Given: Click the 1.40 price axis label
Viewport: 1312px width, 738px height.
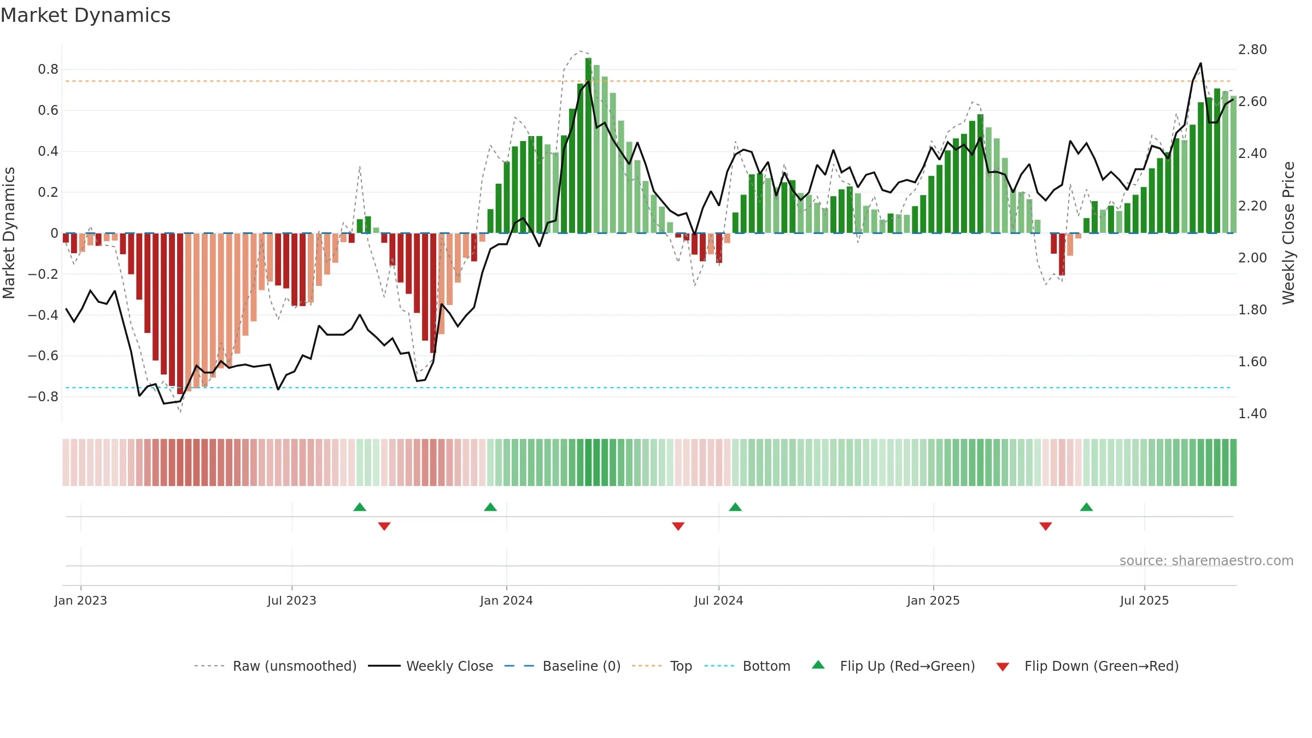Looking at the screenshot, I should pos(1252,413).
